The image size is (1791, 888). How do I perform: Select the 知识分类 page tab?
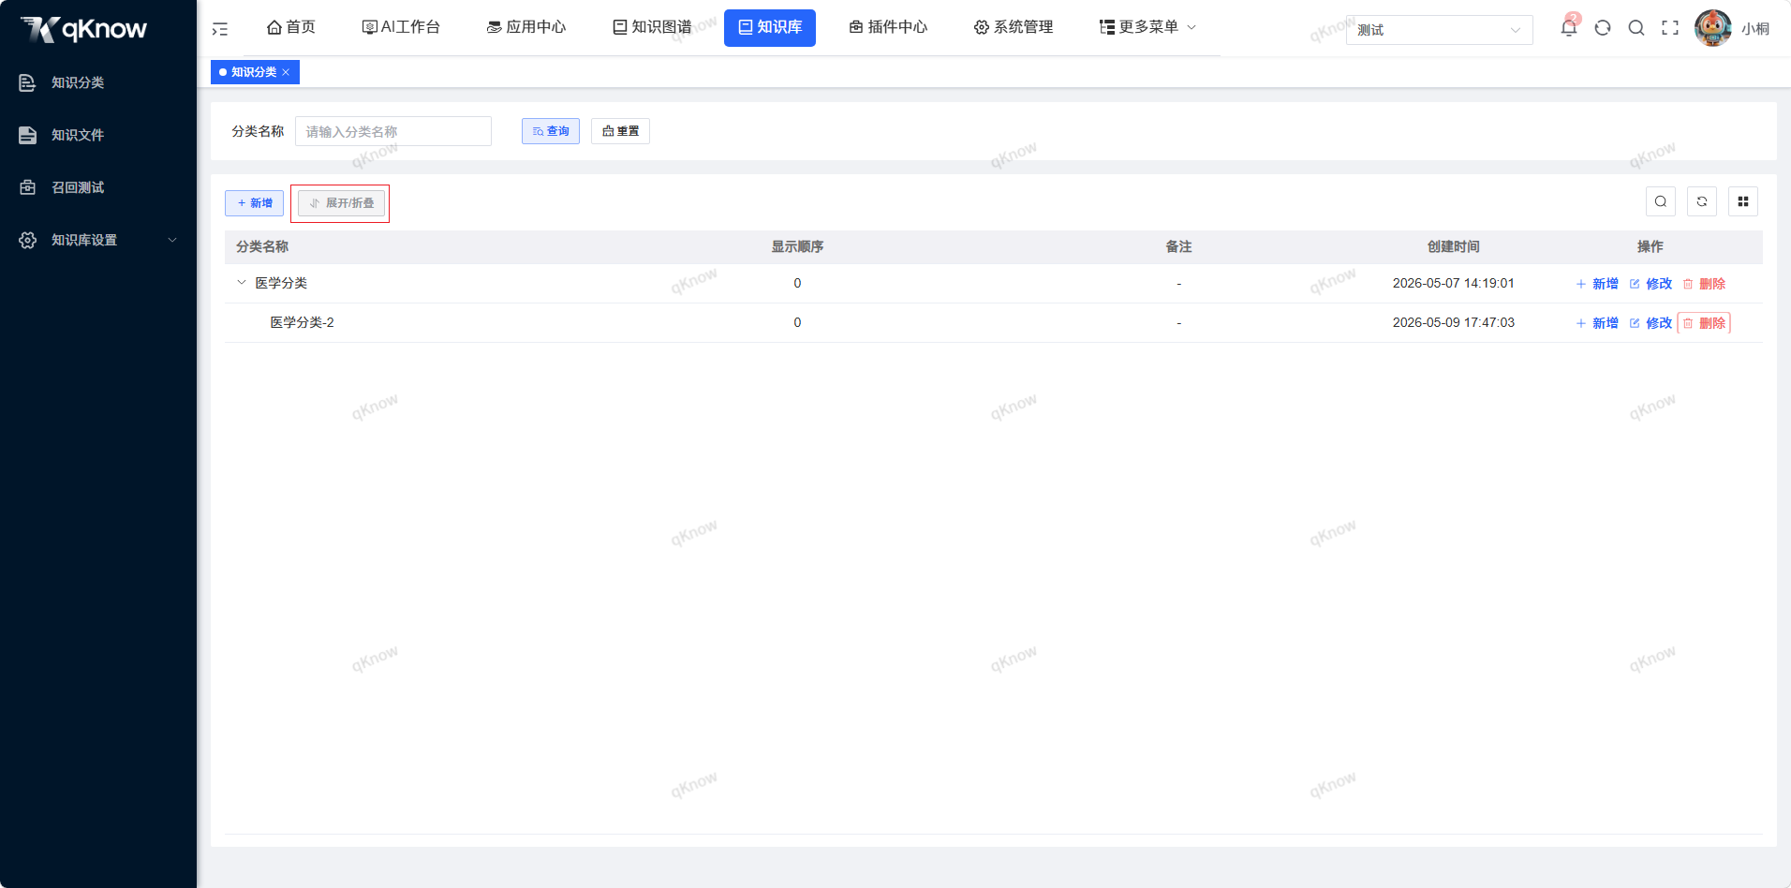click(x=254, y=72)
